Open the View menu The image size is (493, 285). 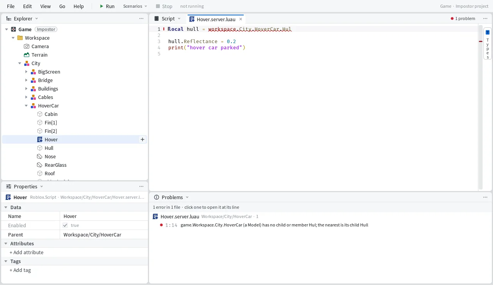[x=45, y=6]
